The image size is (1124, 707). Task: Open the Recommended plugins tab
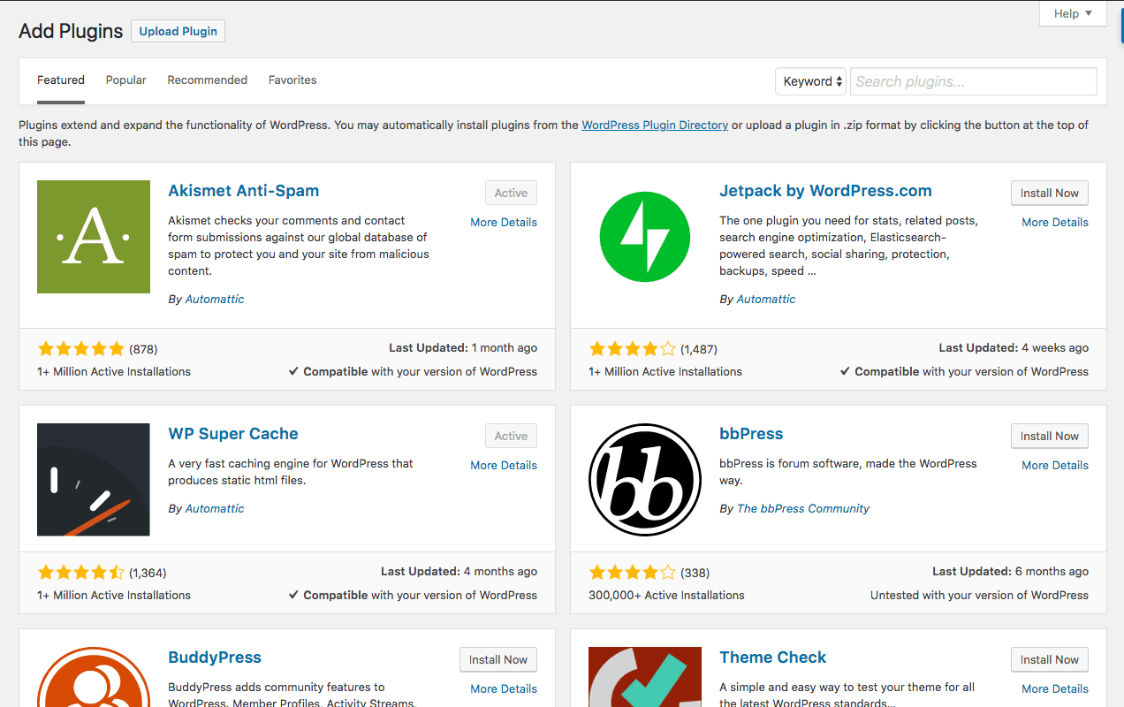click(x=207, y=80)
